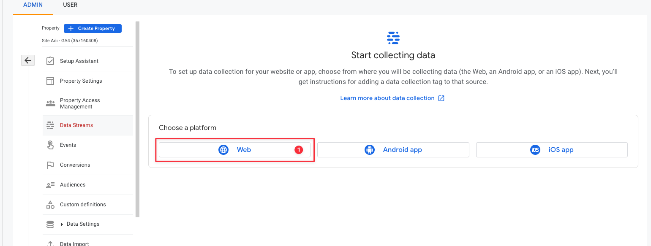Click the sidebar vertical scrollbar

[x=137, y=119]
